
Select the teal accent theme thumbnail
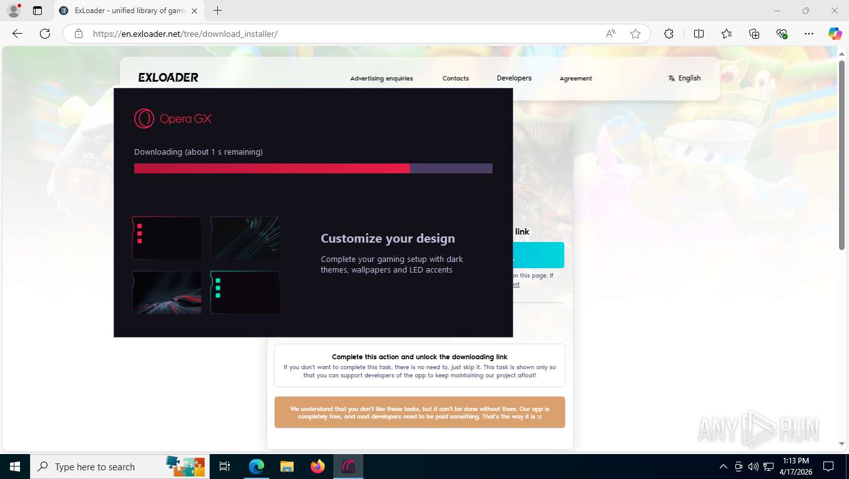click(245, 292)
